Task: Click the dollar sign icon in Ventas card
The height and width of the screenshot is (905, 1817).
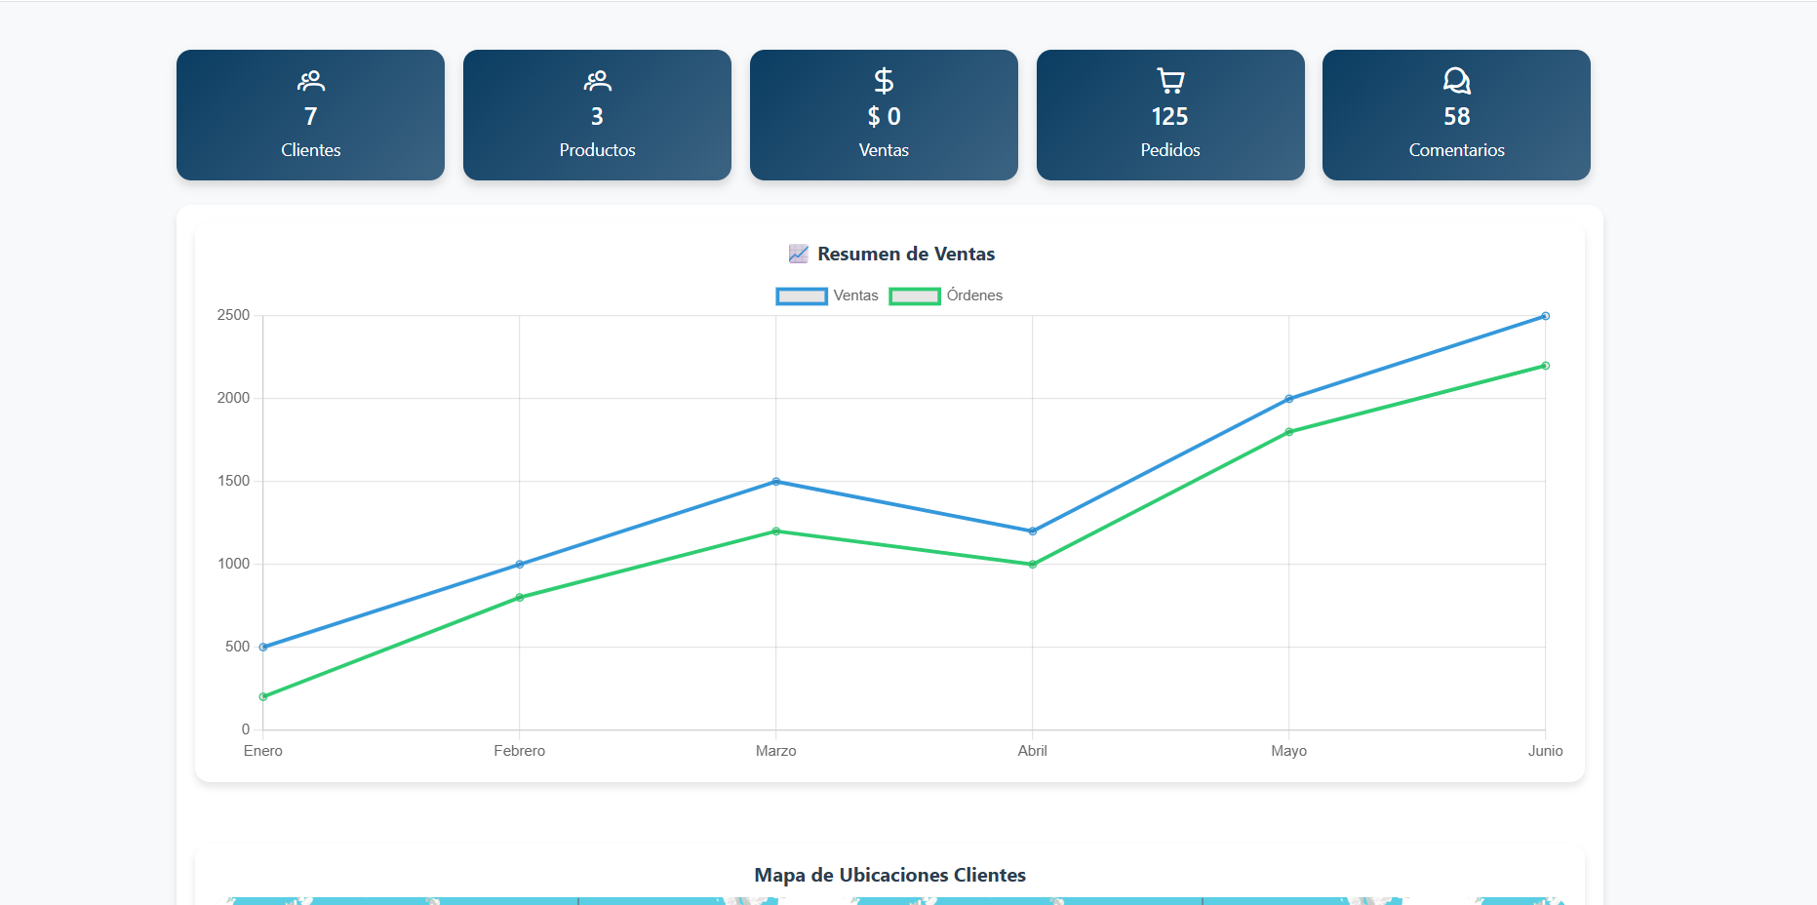Action: point(884,81)
